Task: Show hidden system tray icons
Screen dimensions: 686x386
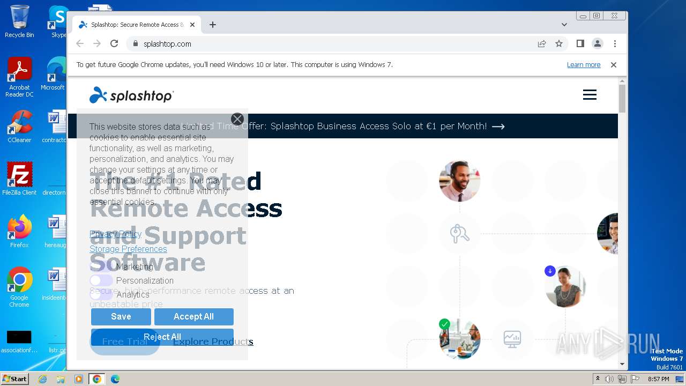Action: (598, 379)
